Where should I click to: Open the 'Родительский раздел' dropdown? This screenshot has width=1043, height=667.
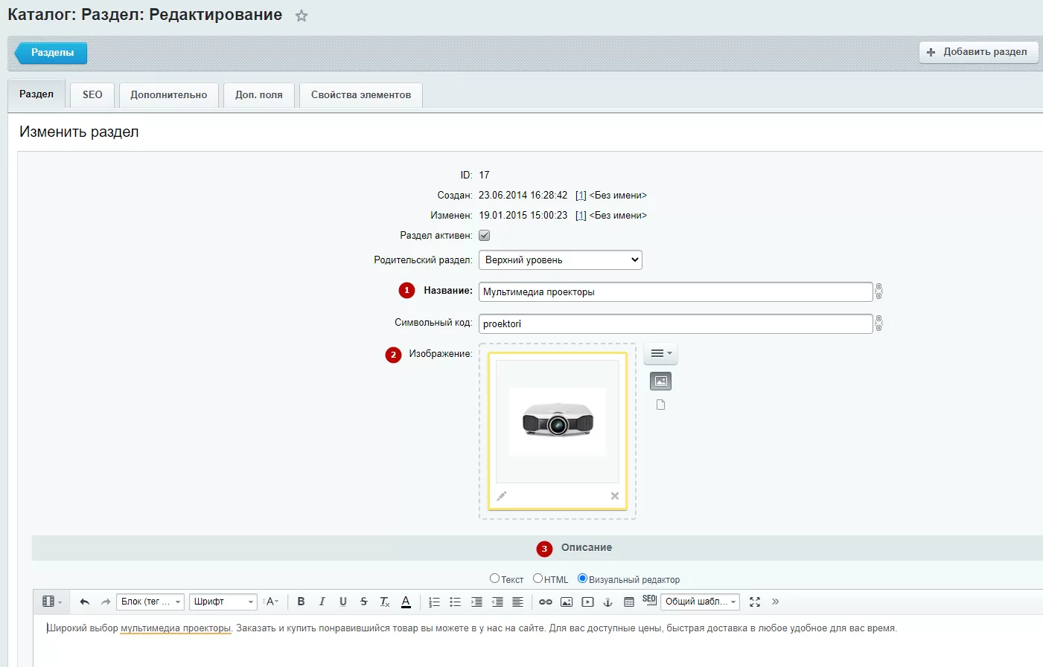[x=560, y=260]
